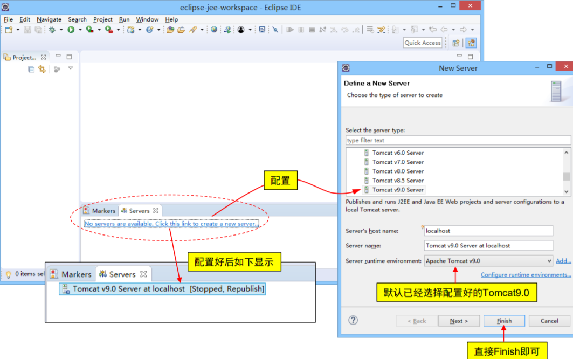
Task: Click the Disconnect debug icon
Action: tap(323, 30)
